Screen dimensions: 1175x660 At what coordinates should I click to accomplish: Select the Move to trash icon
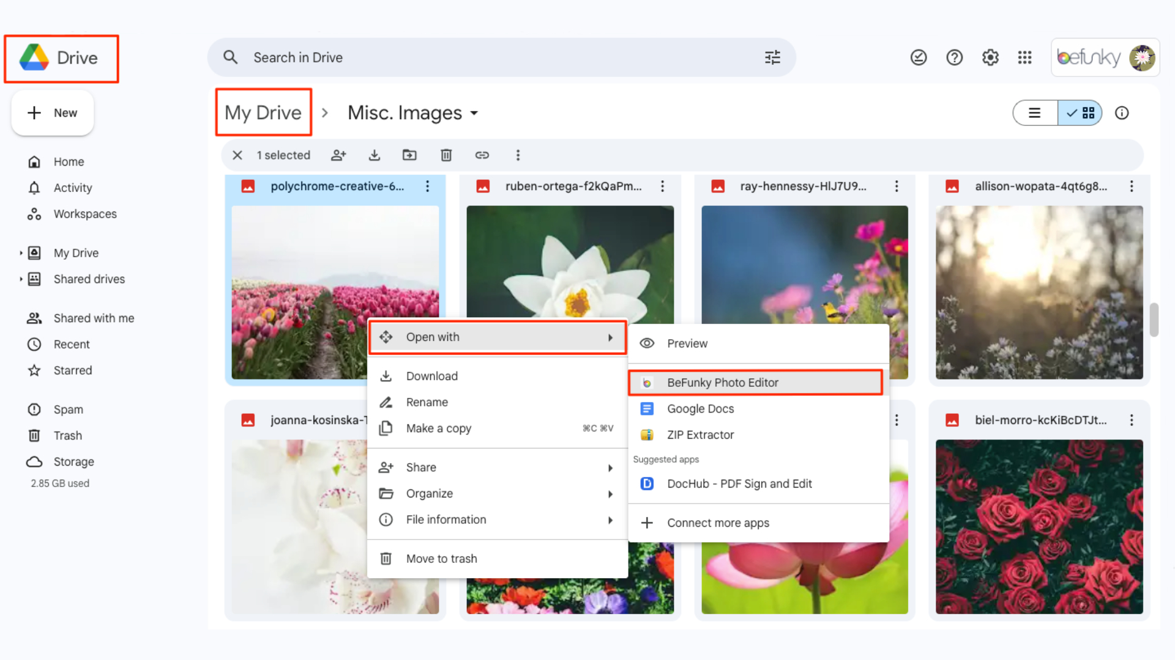(x=387, y=559)
